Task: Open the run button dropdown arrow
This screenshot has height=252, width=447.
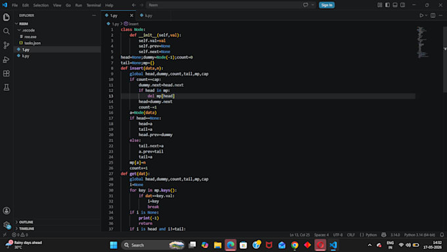Action: click(x=426, y=15)
